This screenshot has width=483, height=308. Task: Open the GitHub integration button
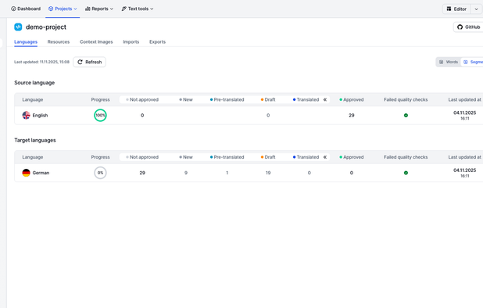(468, 27)
